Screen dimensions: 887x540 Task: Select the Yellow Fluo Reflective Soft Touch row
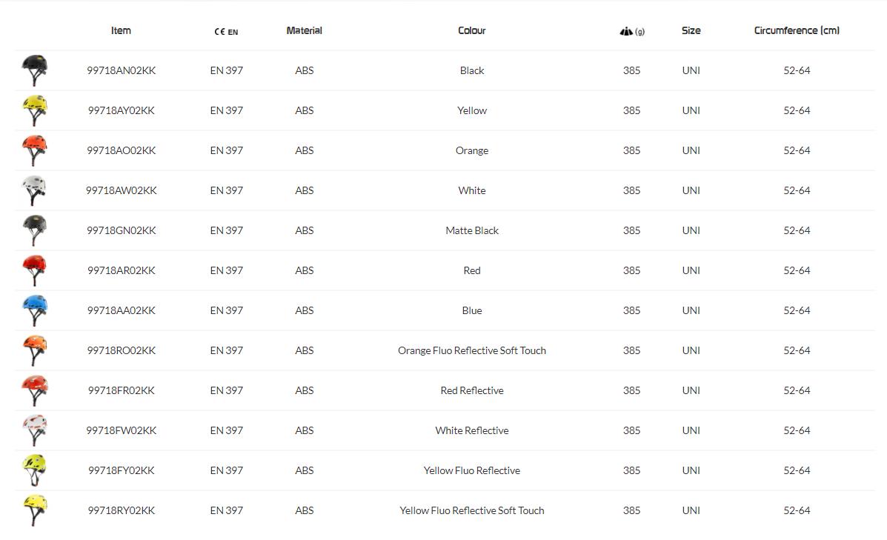point(472,510)
